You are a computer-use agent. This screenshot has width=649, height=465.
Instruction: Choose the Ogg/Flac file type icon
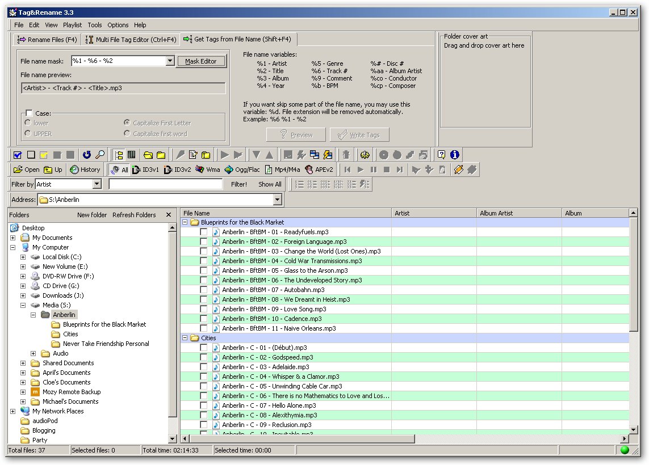click(x=242, y=170)
